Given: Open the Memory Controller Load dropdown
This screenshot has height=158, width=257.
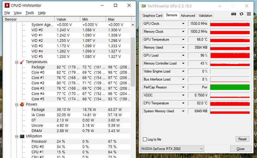Looking at the screenshot, I should click(x=183, y=64).
